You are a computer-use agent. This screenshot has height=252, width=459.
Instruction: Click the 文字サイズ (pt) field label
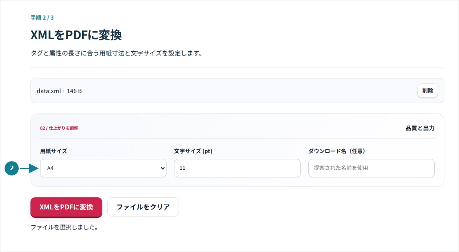pyautogui.click(x=193, y=151)
